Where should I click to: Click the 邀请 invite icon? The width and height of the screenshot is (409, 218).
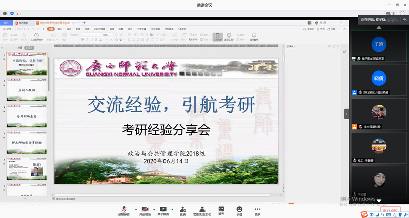(x=183, y=211)
